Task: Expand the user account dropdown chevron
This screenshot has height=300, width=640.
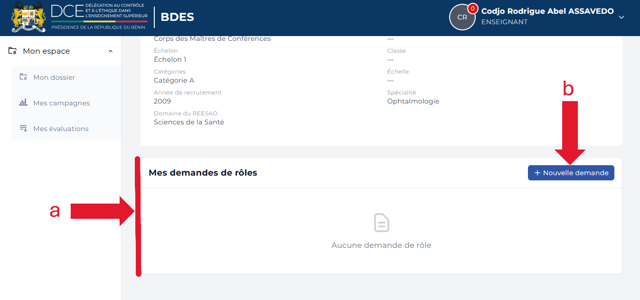Action: 621,17
